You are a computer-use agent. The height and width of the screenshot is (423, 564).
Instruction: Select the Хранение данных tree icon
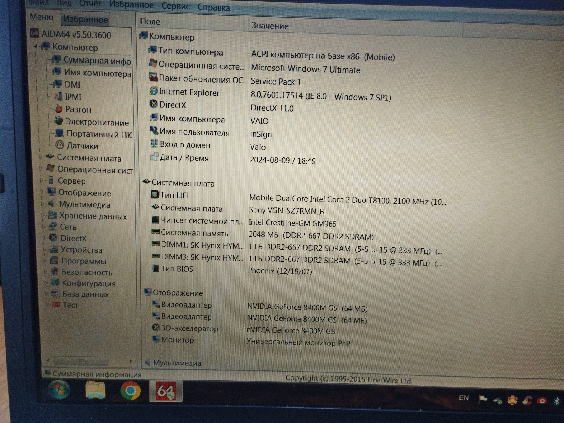point(52,215)
